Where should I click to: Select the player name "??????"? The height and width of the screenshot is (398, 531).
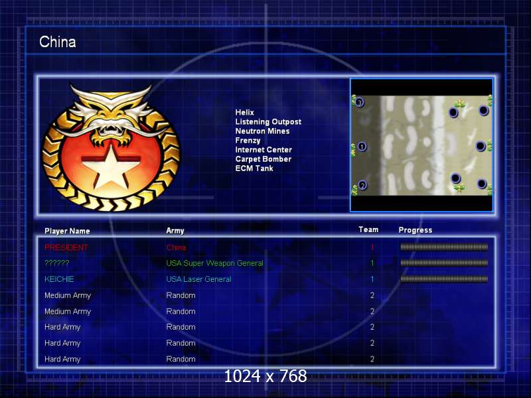point(57,263)
